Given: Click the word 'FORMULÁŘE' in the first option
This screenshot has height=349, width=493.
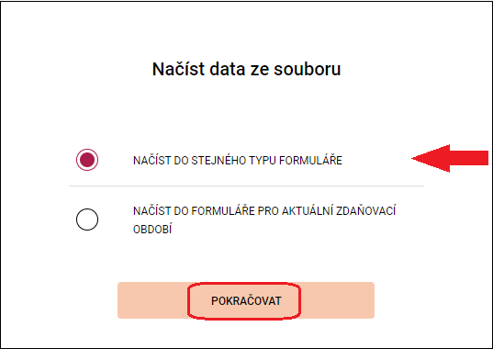Looking at the screenshot, I should coord(310,161).
